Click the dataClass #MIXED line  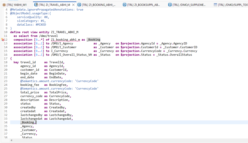(x=32, y=25)
